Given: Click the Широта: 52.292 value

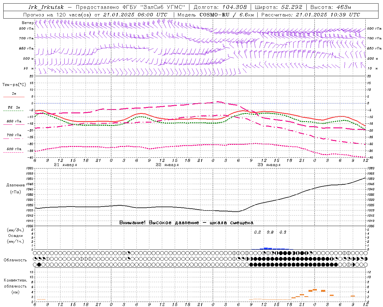Looking at the screenshot, I should [x=278, y=7].
